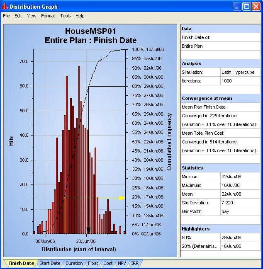Click the Latin Hypercube simulation value
Viewport: 263px width, 269px height.
click(238, 72)
